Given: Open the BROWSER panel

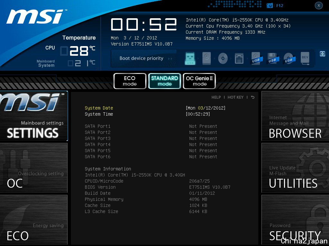Looking at the screenshot, I should (x=295, y=116).
